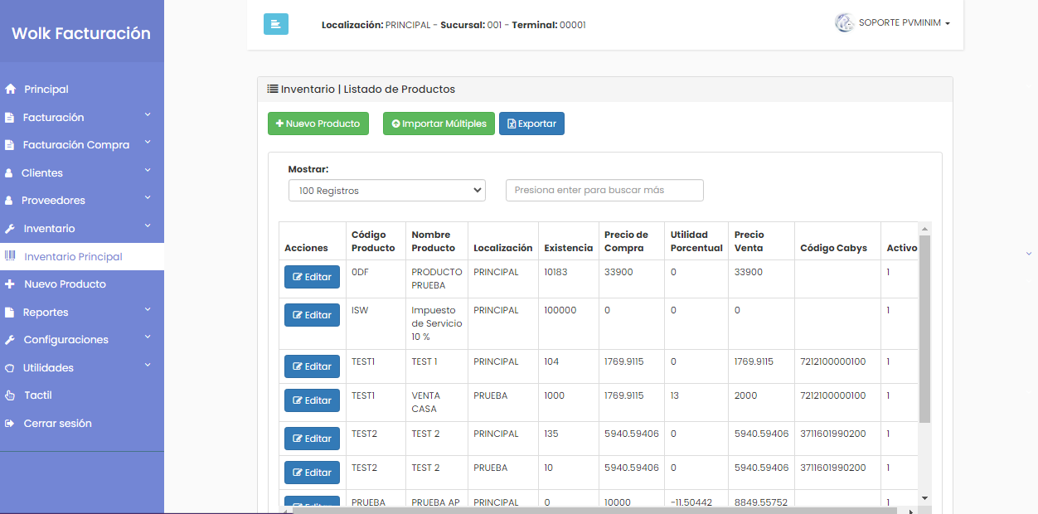Click the green Nuevo Producto button
Screen dimensions: 1038x514
pyautogui.click(x=318, y=124)
